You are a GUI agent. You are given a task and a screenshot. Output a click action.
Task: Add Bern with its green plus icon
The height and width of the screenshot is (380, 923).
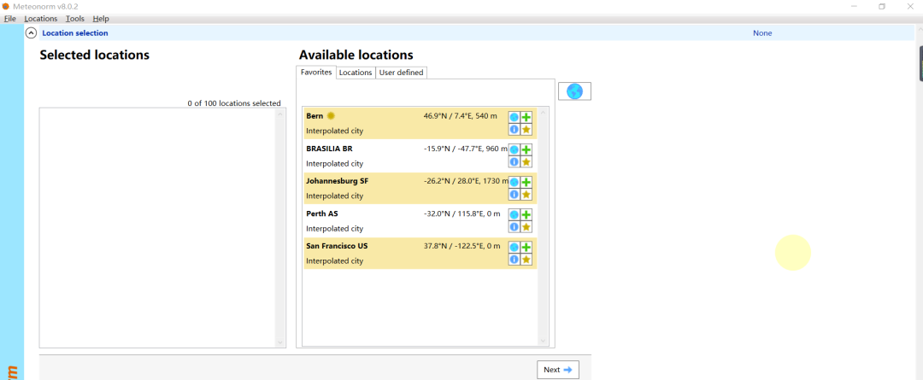coord(526,117)
